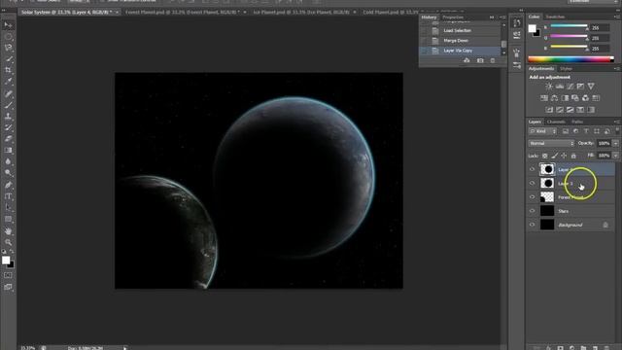Screen dimensions: 622x350
Task: Delete current state in History panel
Action: (493, 60)
